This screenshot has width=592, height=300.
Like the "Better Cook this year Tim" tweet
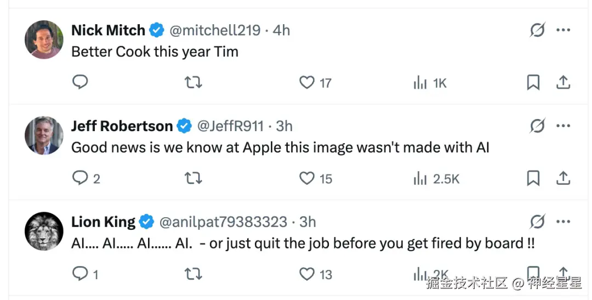(x=306, y=82)
